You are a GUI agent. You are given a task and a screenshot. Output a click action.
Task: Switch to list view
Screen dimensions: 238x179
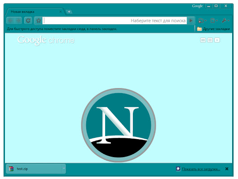coord(210,40)
